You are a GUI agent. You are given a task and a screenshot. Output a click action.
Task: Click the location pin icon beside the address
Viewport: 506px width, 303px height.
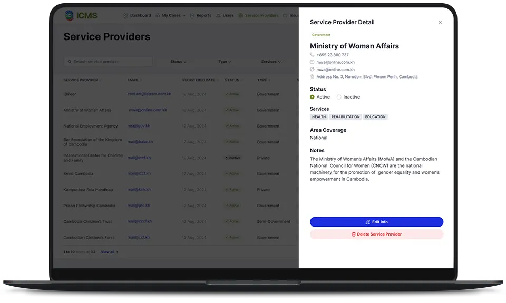(x=312, y=77)
